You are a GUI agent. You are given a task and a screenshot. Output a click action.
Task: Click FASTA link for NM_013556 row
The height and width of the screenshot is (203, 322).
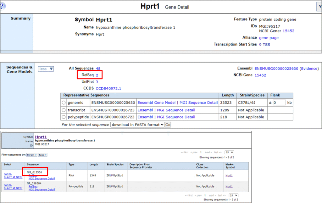[8, 174]
